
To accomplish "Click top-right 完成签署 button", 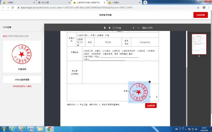I will (200, 15).
